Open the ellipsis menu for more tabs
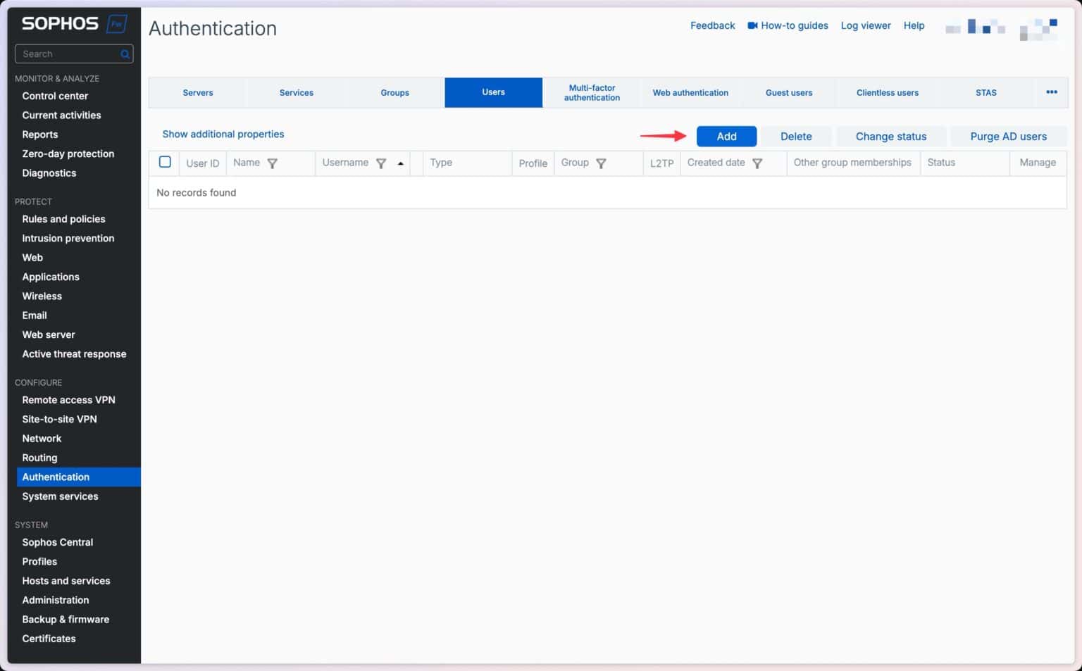This screenshot has height=671, width=1082. click(1052, 92)
